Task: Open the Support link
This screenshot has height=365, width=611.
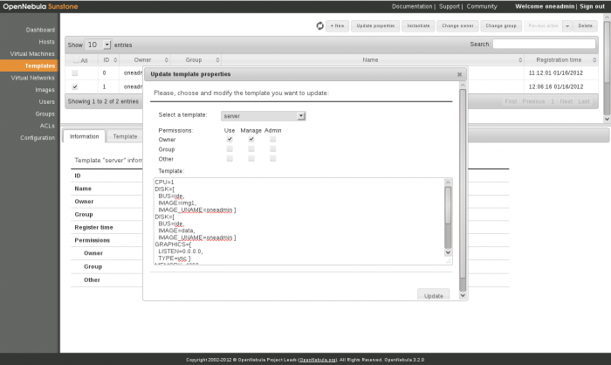Action: pos(450,7)
